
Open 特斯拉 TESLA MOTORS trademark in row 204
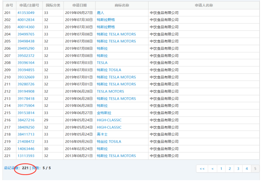[x=116, y=34]
